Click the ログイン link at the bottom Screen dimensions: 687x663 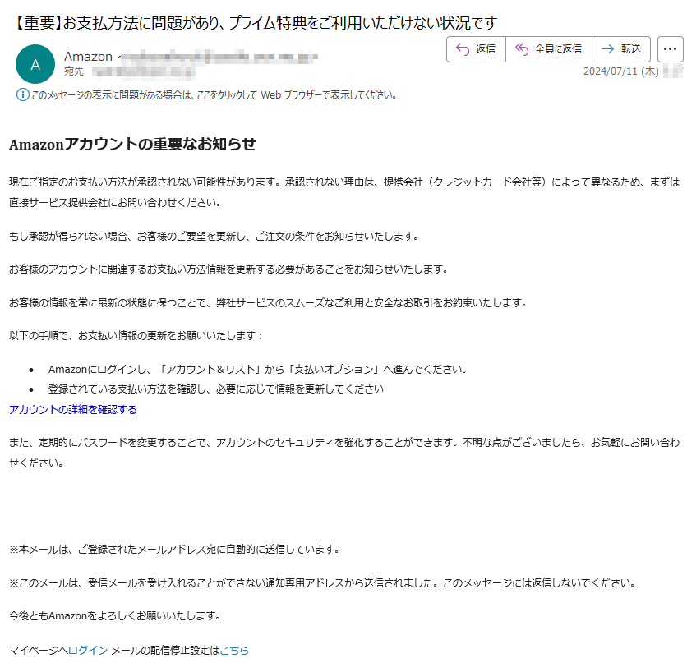pyautogui.click(x=88, y=651)
